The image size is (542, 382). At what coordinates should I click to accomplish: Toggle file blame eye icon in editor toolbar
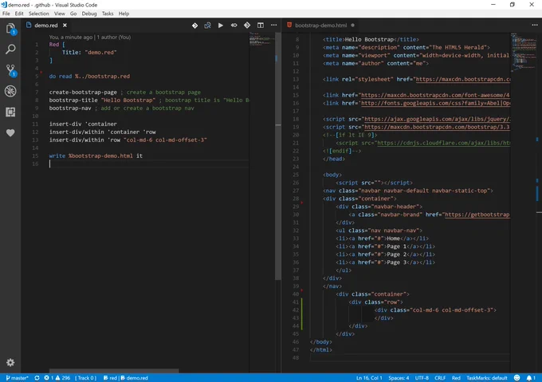(234, 26)
